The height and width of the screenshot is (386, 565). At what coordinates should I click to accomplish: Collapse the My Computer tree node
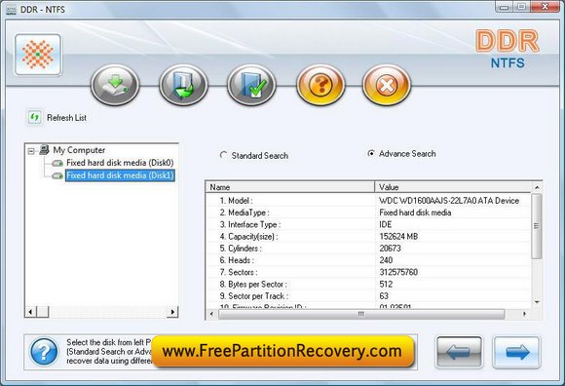point(31,151)
